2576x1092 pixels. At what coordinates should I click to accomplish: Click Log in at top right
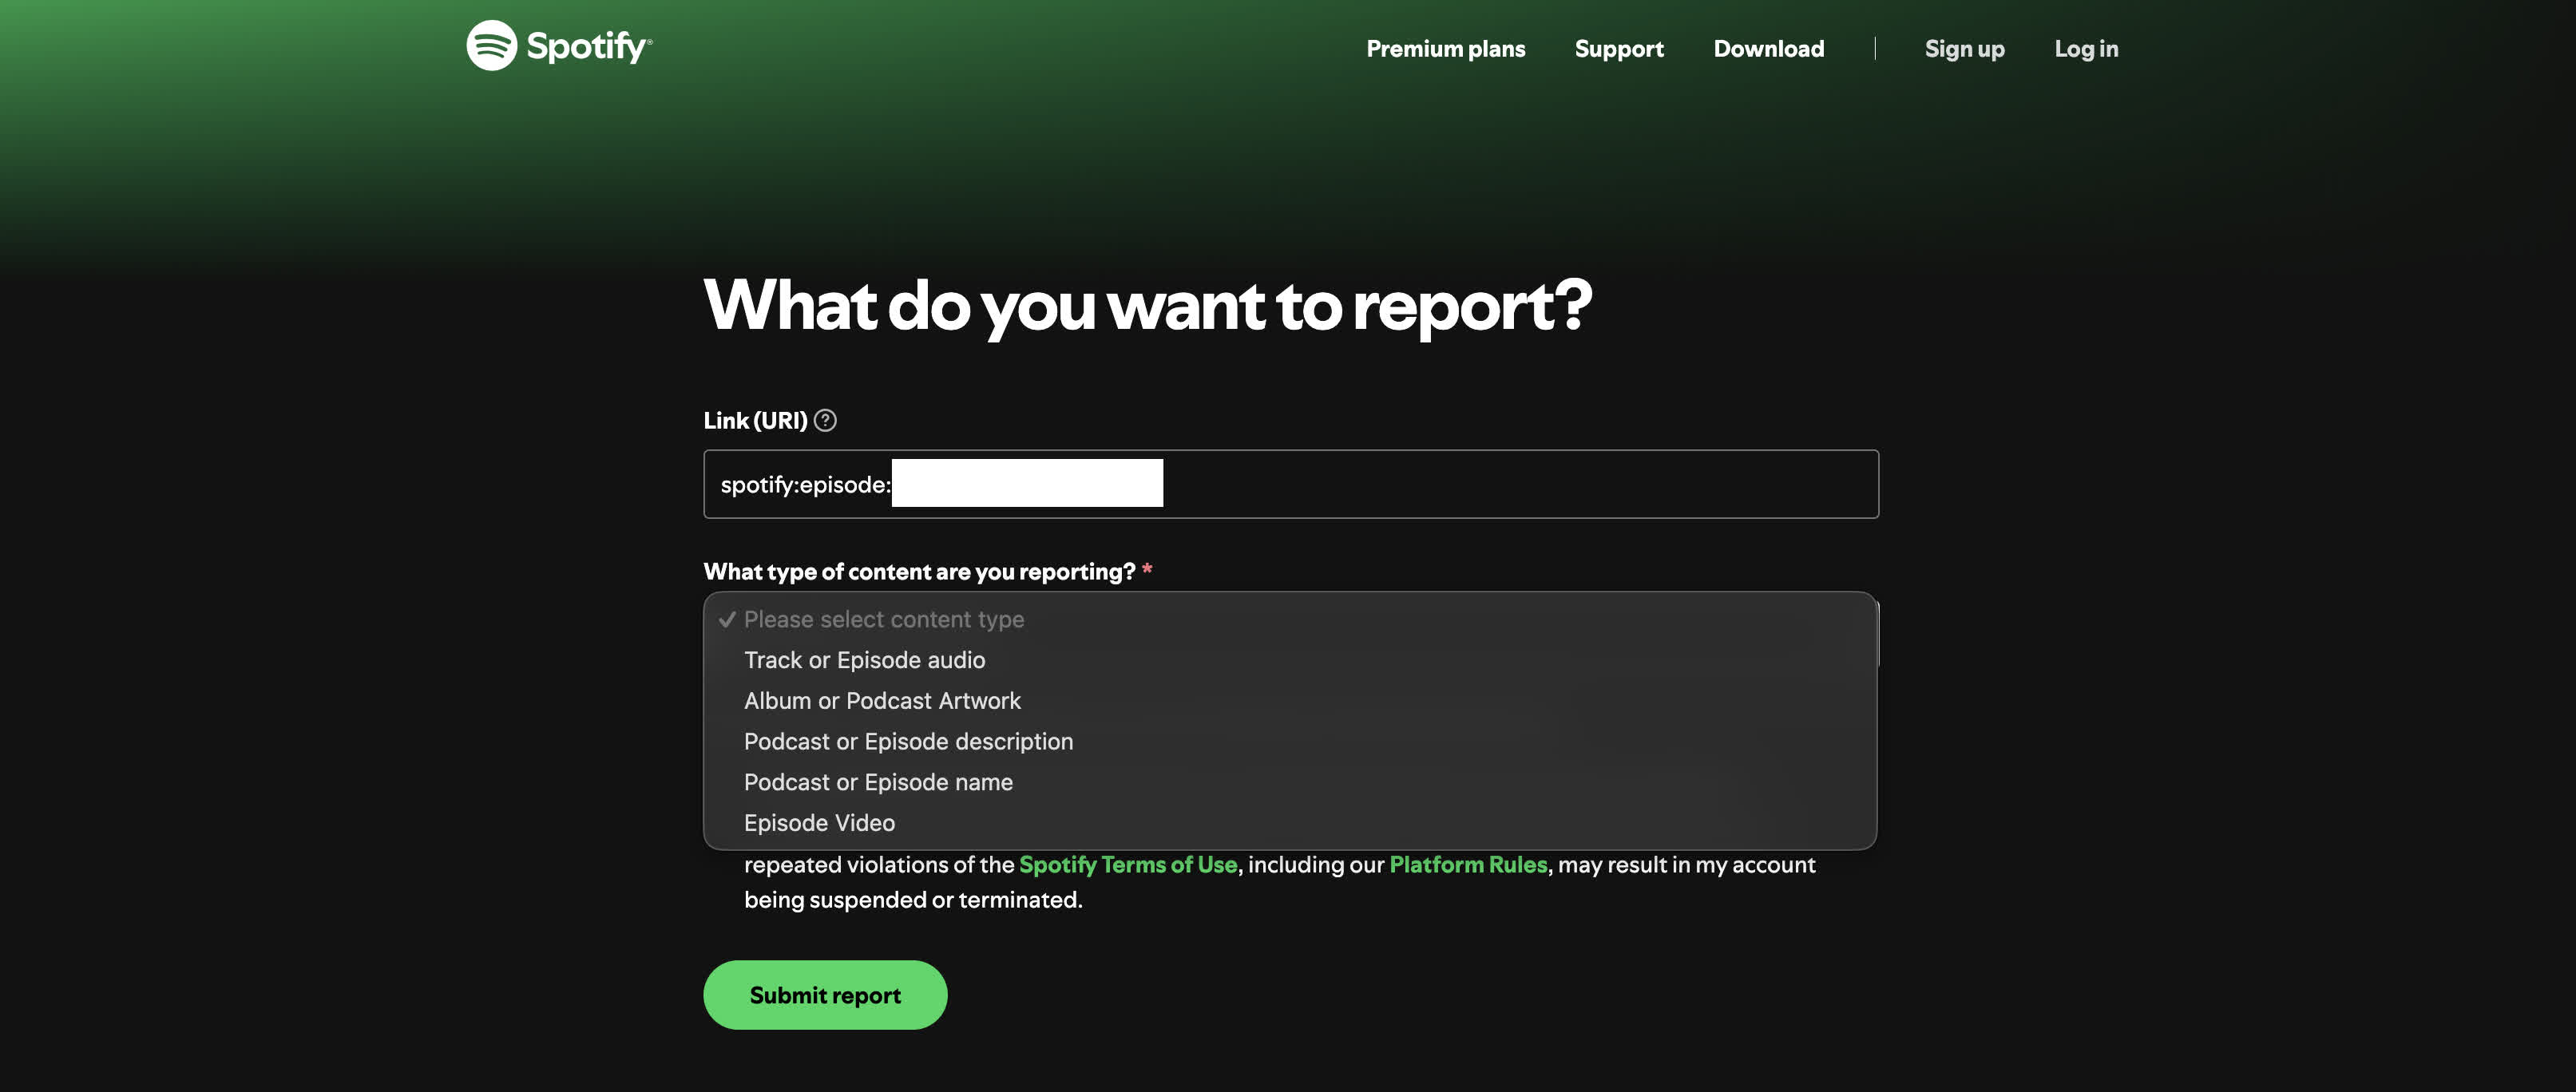pyautogui.click(x=2086, y=48)
